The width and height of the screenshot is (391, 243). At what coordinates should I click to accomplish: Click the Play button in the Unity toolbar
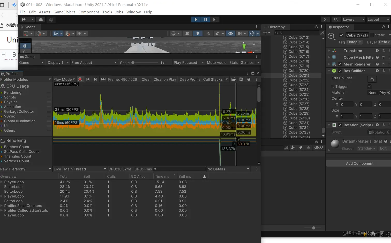[x=196, y=19]
